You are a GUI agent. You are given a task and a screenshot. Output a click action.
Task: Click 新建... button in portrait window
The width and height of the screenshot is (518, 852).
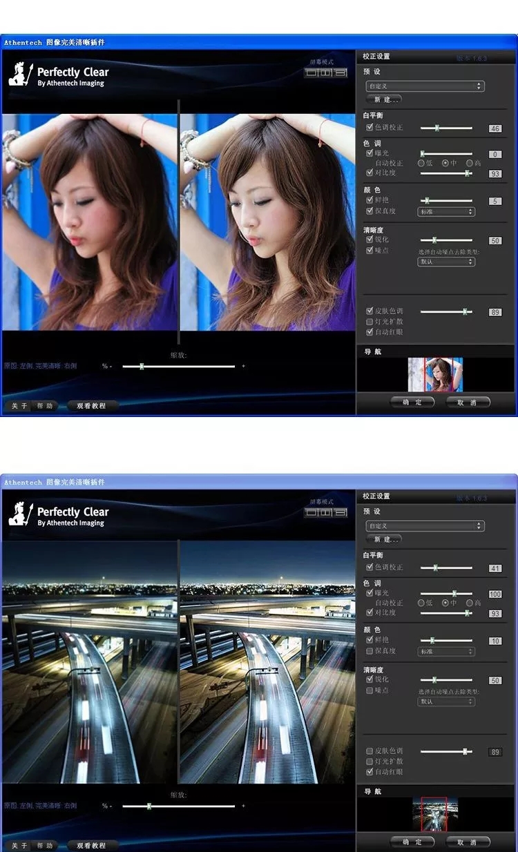coord(384,99)
